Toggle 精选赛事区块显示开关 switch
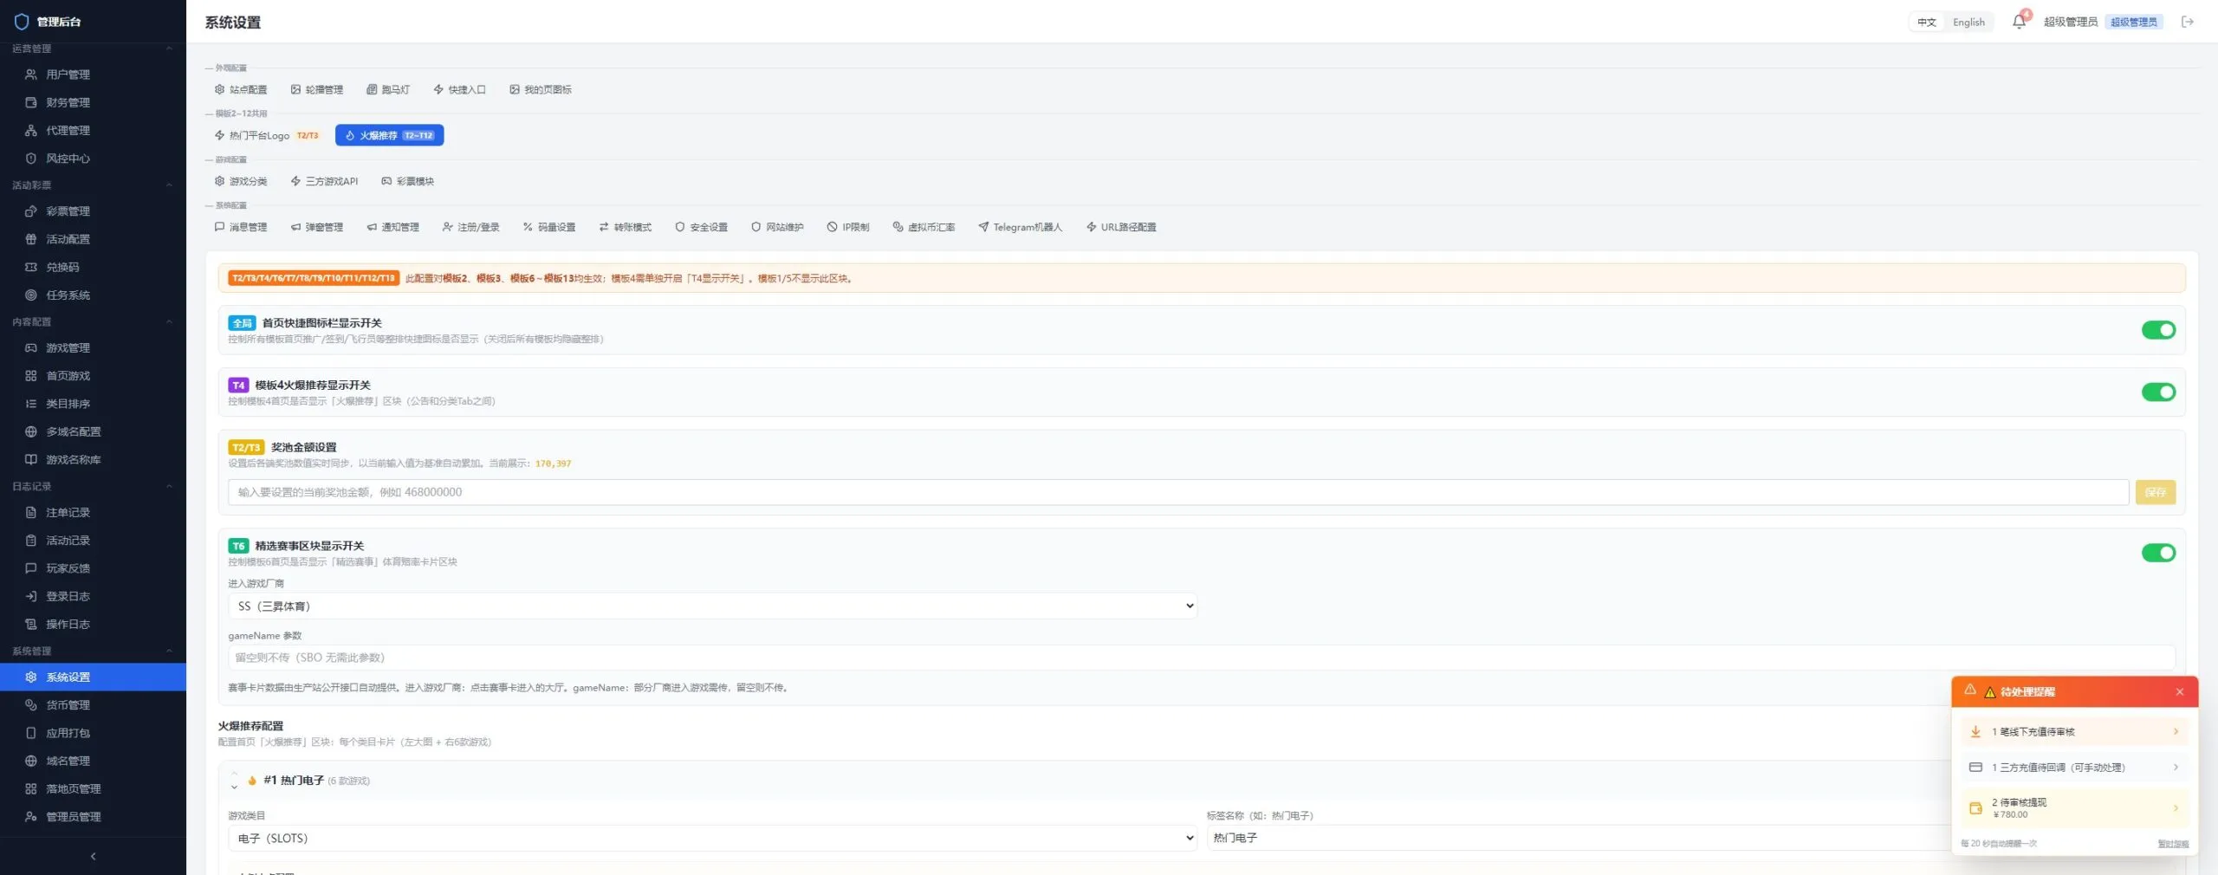The width and height of the screenshot is (2218, 875). (x=2158, y=553)
